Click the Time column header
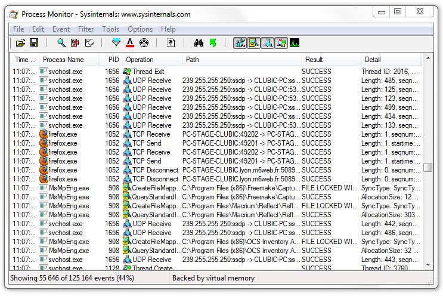The width and height of the screenshot is (443, 296). pyautogui.click(x=24, y=60)
